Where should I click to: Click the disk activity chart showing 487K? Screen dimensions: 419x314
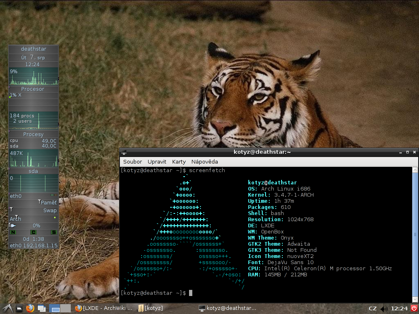[x=34, y=158]
